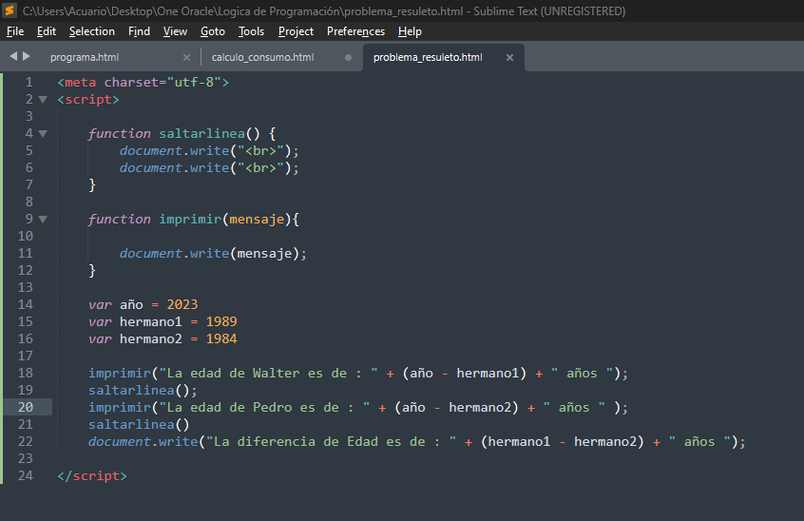Select the problema_resuleto.html tab

click(428, 57)
